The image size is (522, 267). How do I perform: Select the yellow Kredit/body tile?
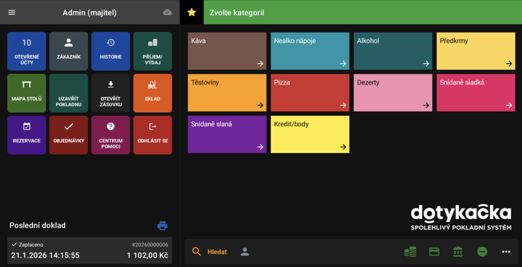click(x=309, y=135)
